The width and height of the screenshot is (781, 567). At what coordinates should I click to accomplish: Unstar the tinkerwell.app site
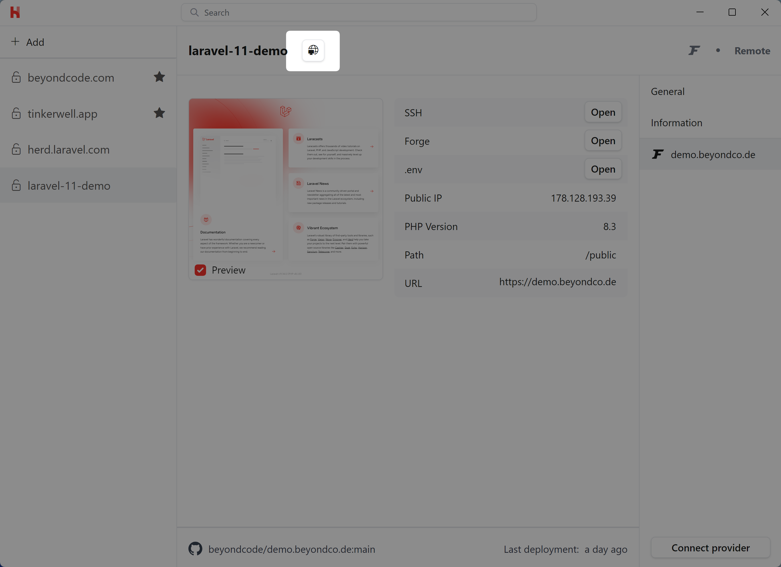point(159,113)
